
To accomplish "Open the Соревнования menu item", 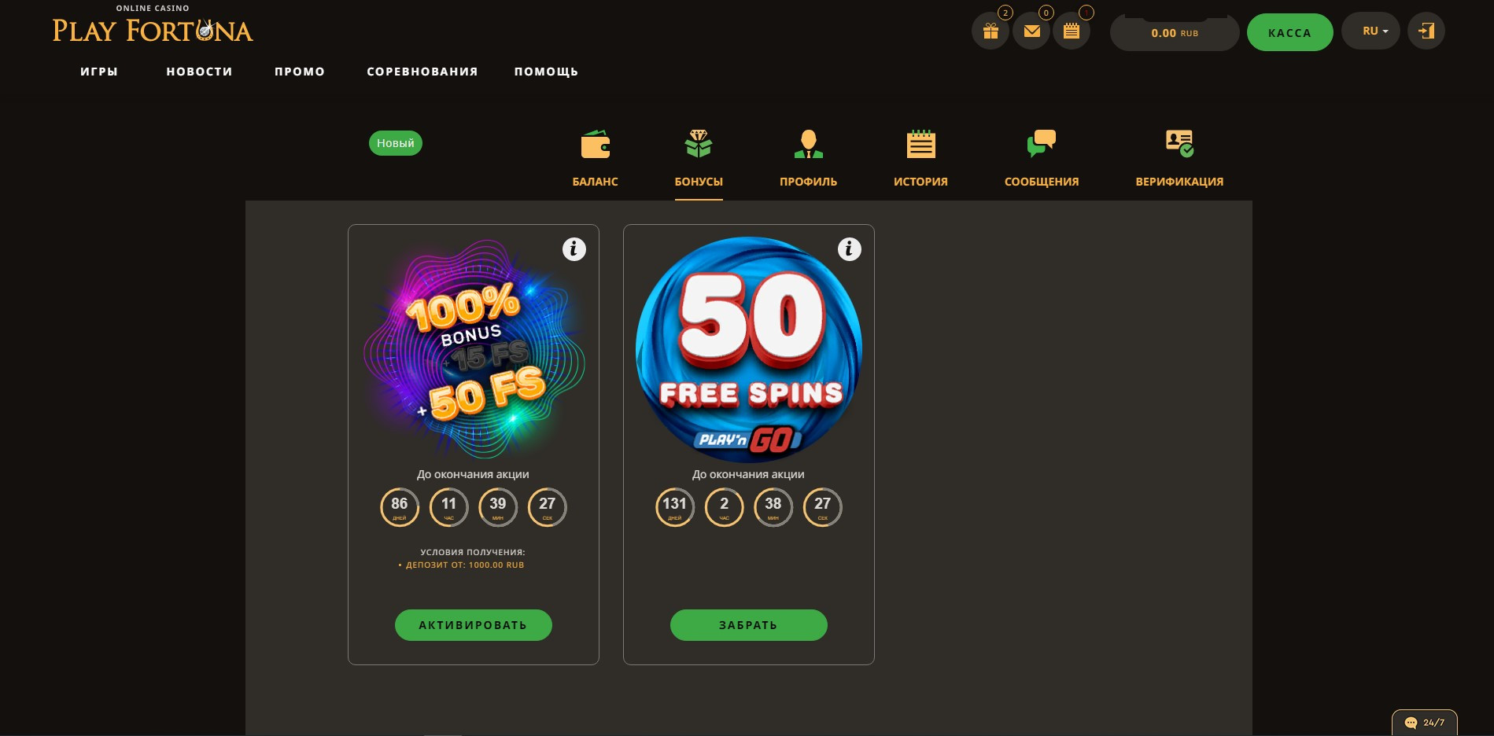I will tap(422, 72).
